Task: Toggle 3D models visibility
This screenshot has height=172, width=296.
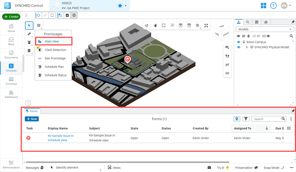Action: 266,36
